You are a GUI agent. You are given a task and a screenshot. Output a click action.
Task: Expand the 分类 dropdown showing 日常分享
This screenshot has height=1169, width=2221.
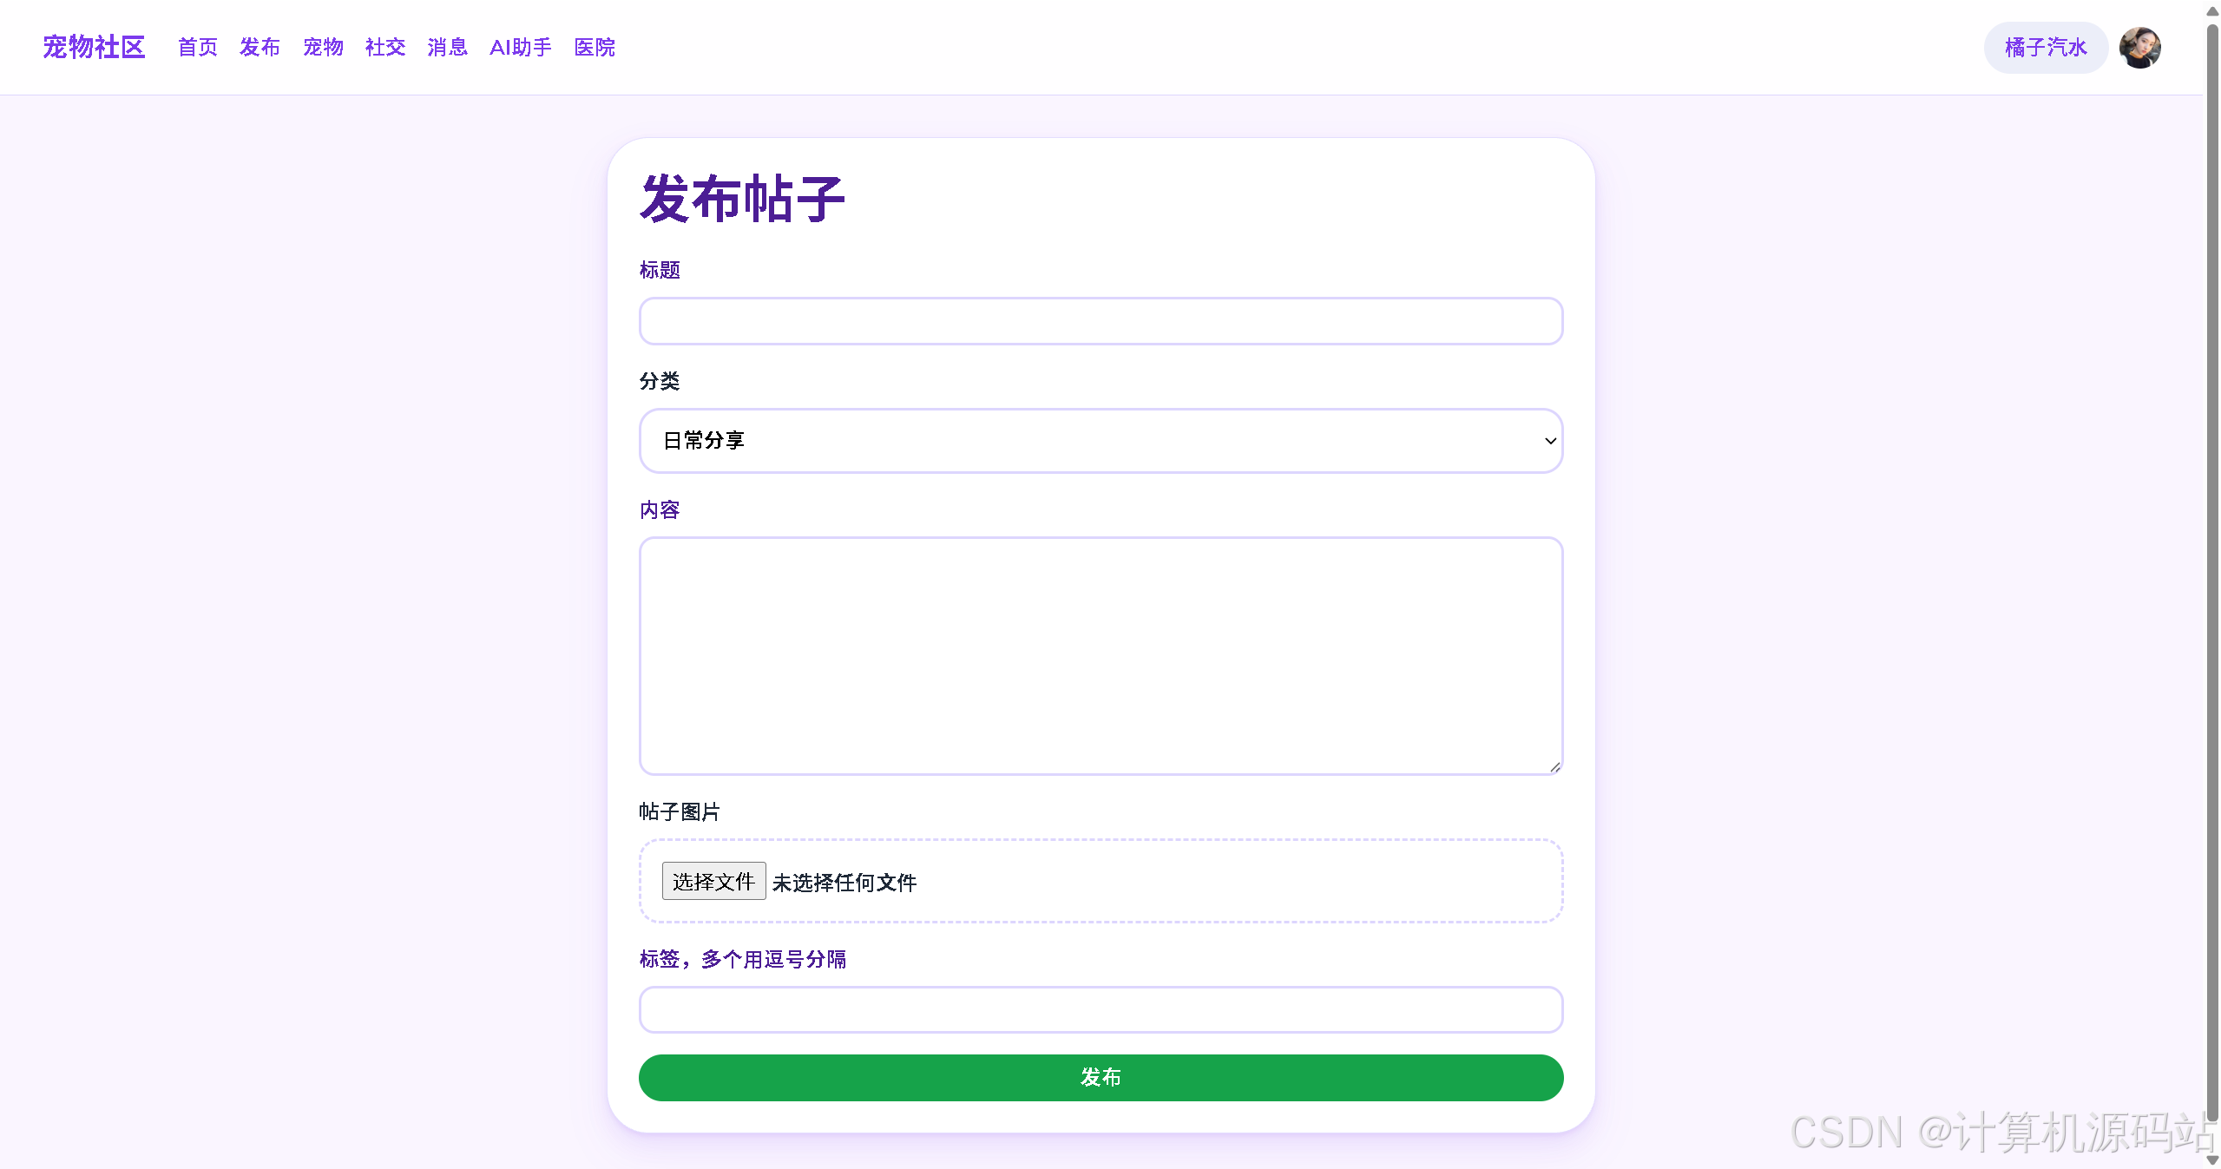(x=1101, y=441)
